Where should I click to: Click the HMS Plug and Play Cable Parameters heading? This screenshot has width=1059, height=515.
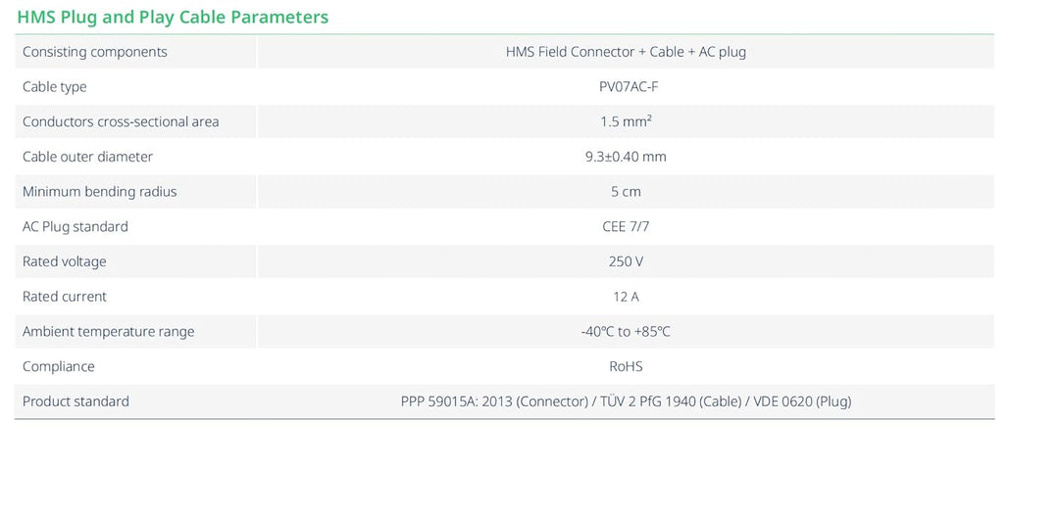pos(173,17)
